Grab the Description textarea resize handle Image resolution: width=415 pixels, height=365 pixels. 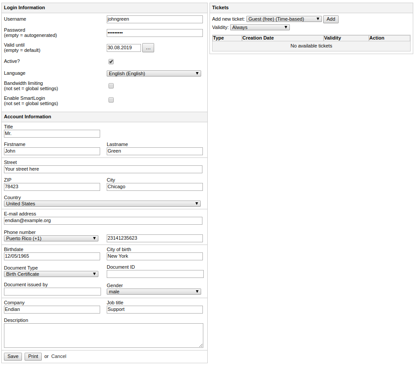[x=201, y=345]
